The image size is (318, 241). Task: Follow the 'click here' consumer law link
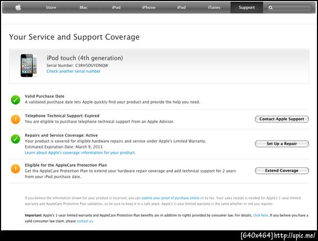click(x=261, y=215)
